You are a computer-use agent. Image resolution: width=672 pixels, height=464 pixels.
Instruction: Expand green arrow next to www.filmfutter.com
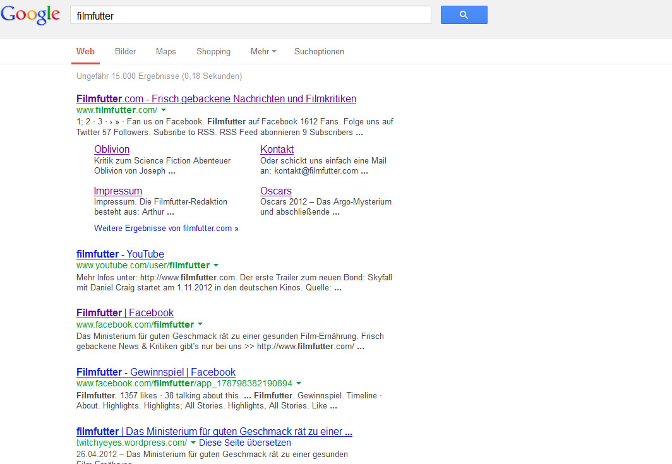coord(164,110)
